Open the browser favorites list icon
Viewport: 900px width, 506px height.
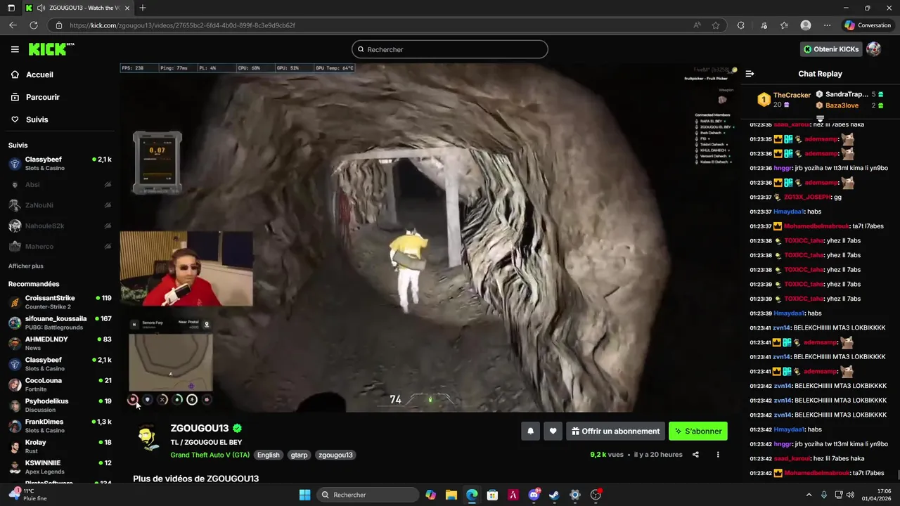pos(784,25)
